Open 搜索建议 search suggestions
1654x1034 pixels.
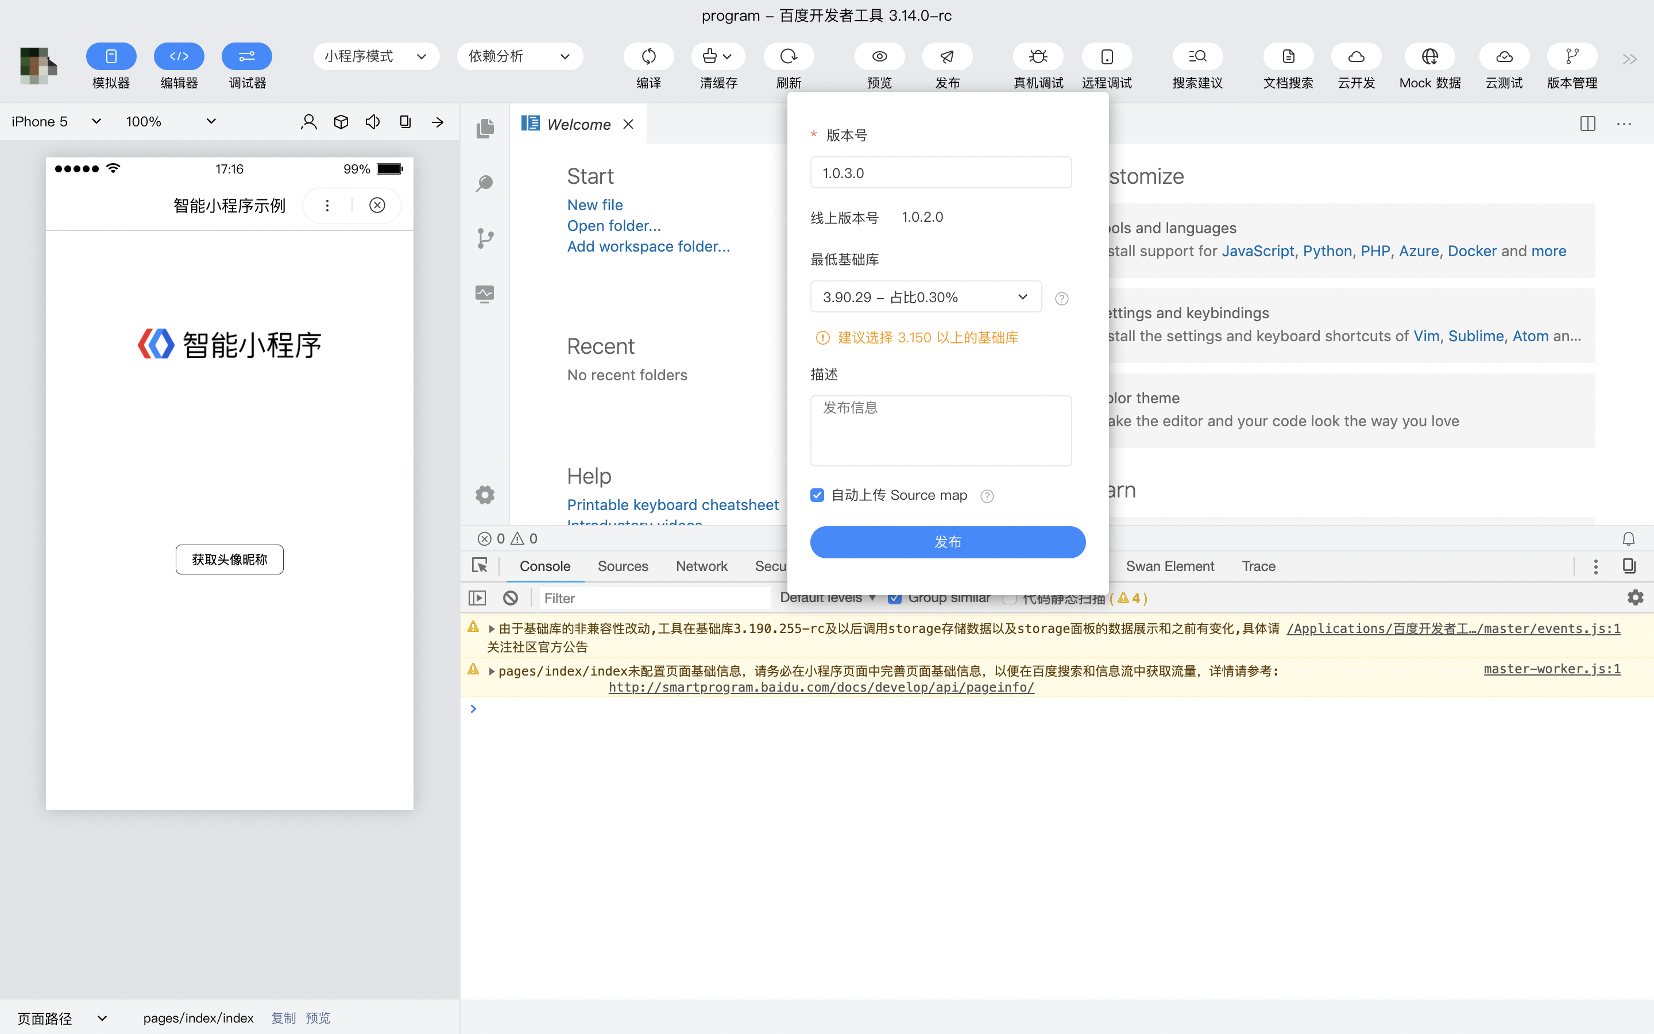point(1197,56)
